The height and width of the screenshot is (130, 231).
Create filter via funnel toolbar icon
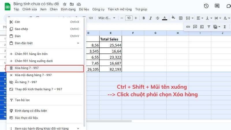click(209, 27)
